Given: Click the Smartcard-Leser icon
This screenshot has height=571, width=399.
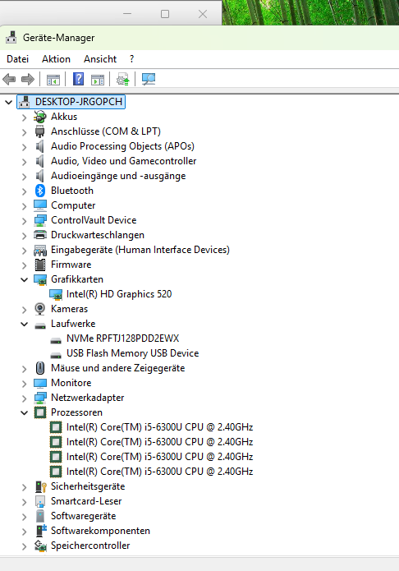Looking at the screenshot, I should (40, 501).
